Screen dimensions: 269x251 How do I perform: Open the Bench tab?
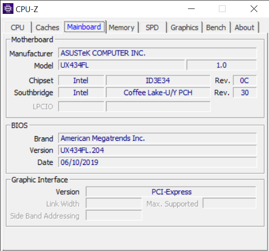point(216,27)
